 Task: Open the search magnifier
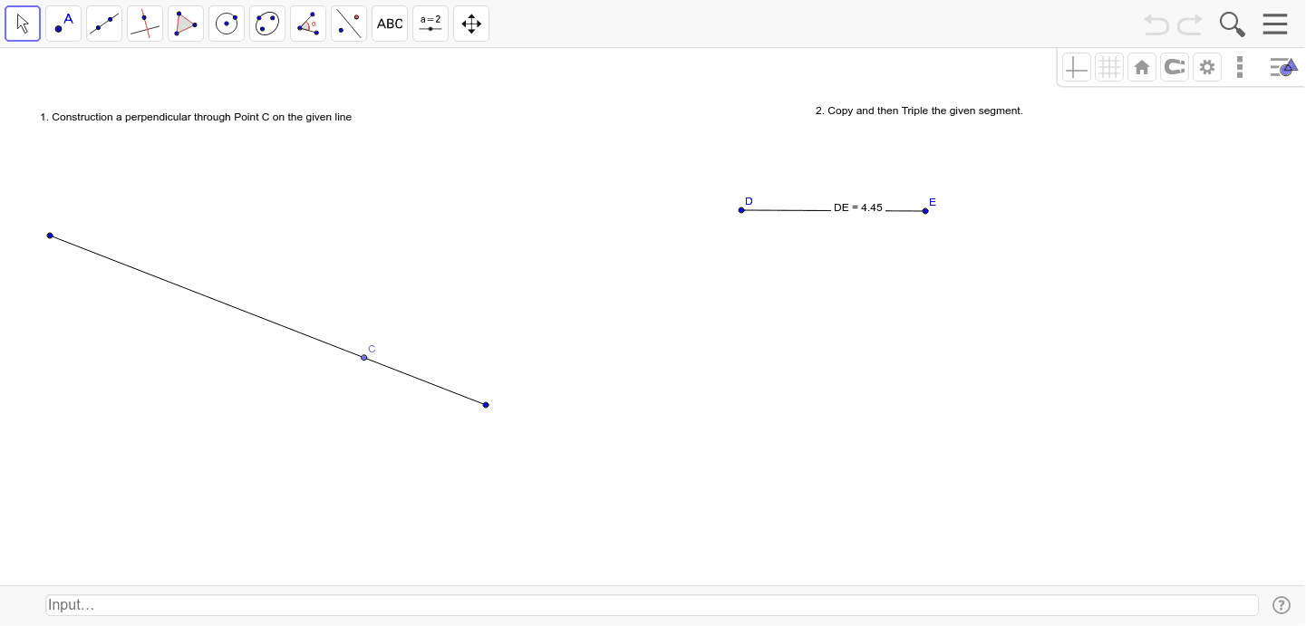[x=1232, y=24]
